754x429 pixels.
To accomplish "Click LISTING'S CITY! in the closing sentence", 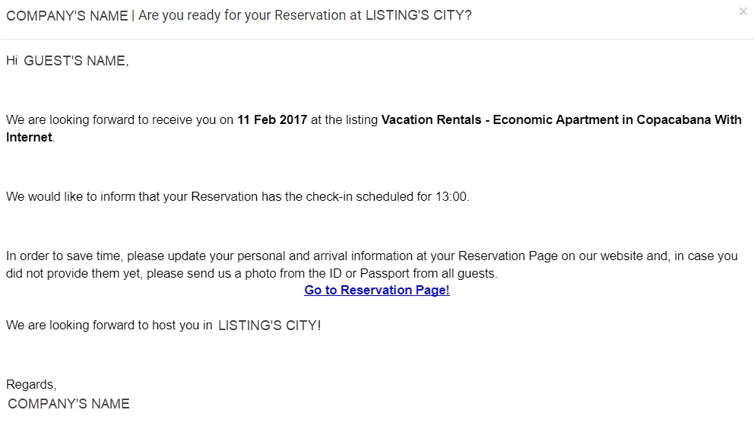I will click(269, 326).
